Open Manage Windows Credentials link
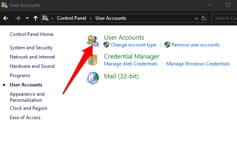The image size is (237, 168). [198, 64]
